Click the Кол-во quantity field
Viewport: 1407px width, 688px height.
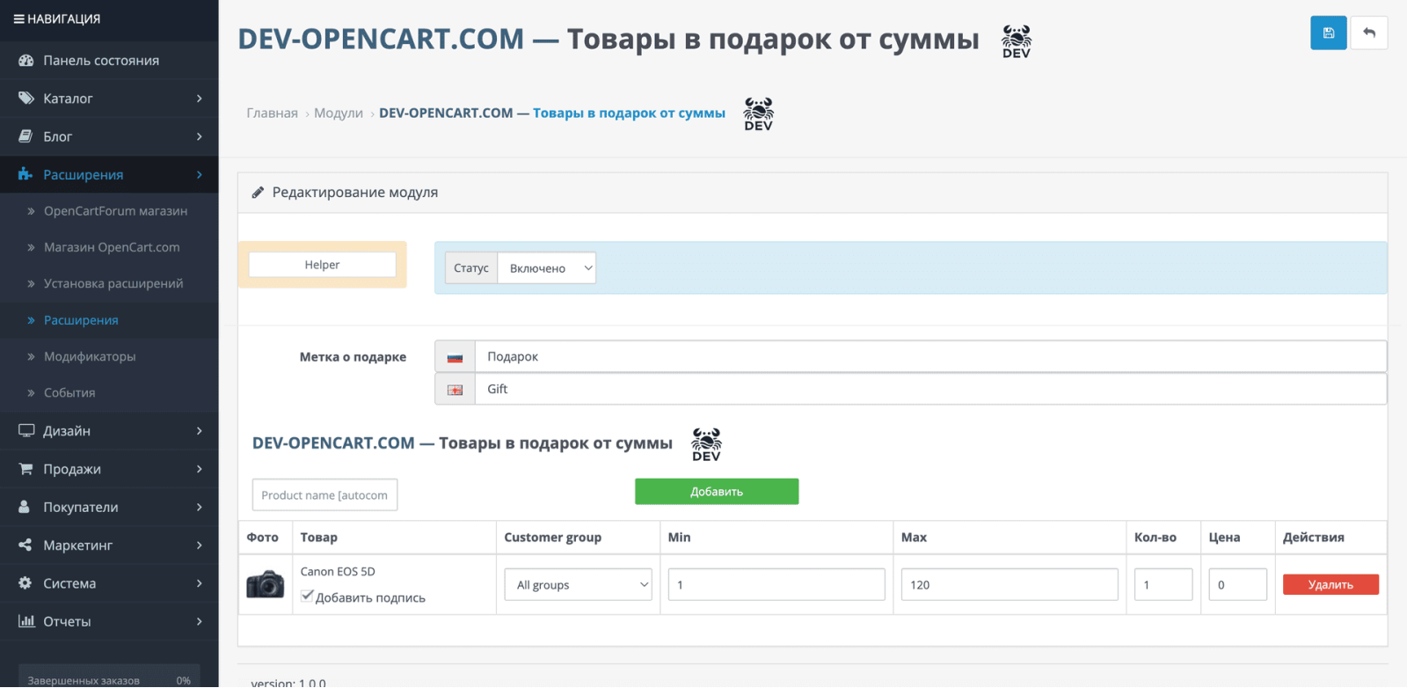tap(1163, 585)
